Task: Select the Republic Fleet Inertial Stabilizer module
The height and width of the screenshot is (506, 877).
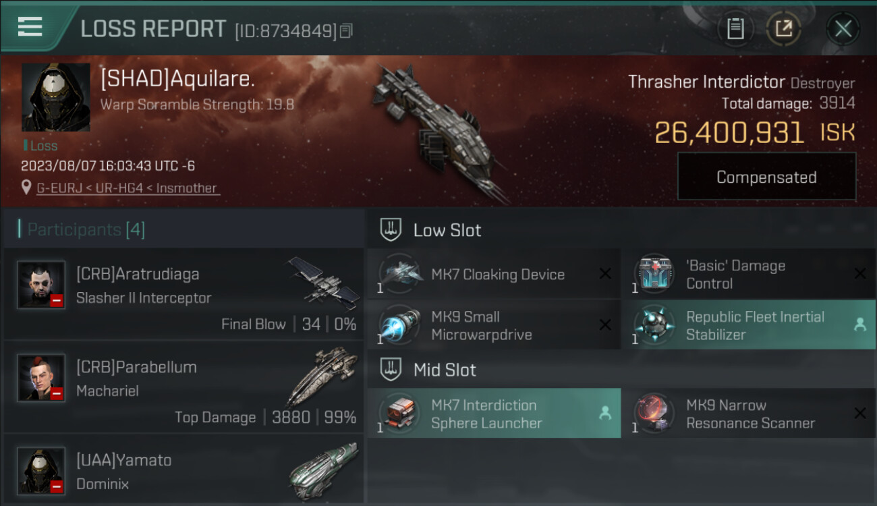Action: point(749,326)
